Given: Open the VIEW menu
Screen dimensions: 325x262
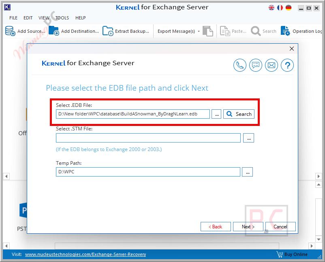Looking at the screenshot, I should 44,18.
